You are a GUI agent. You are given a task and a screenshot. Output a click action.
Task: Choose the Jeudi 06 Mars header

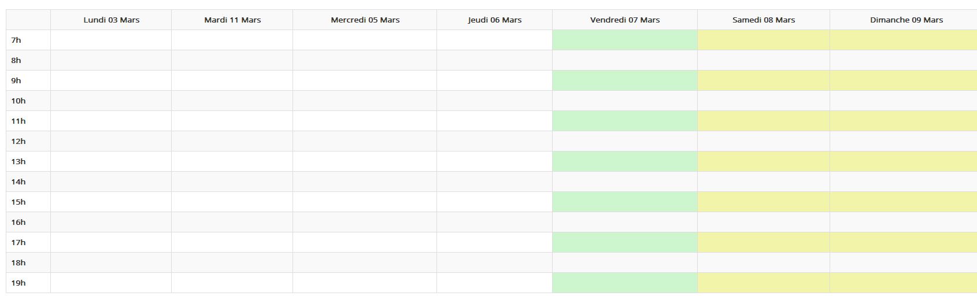click(x=495, y=20)
